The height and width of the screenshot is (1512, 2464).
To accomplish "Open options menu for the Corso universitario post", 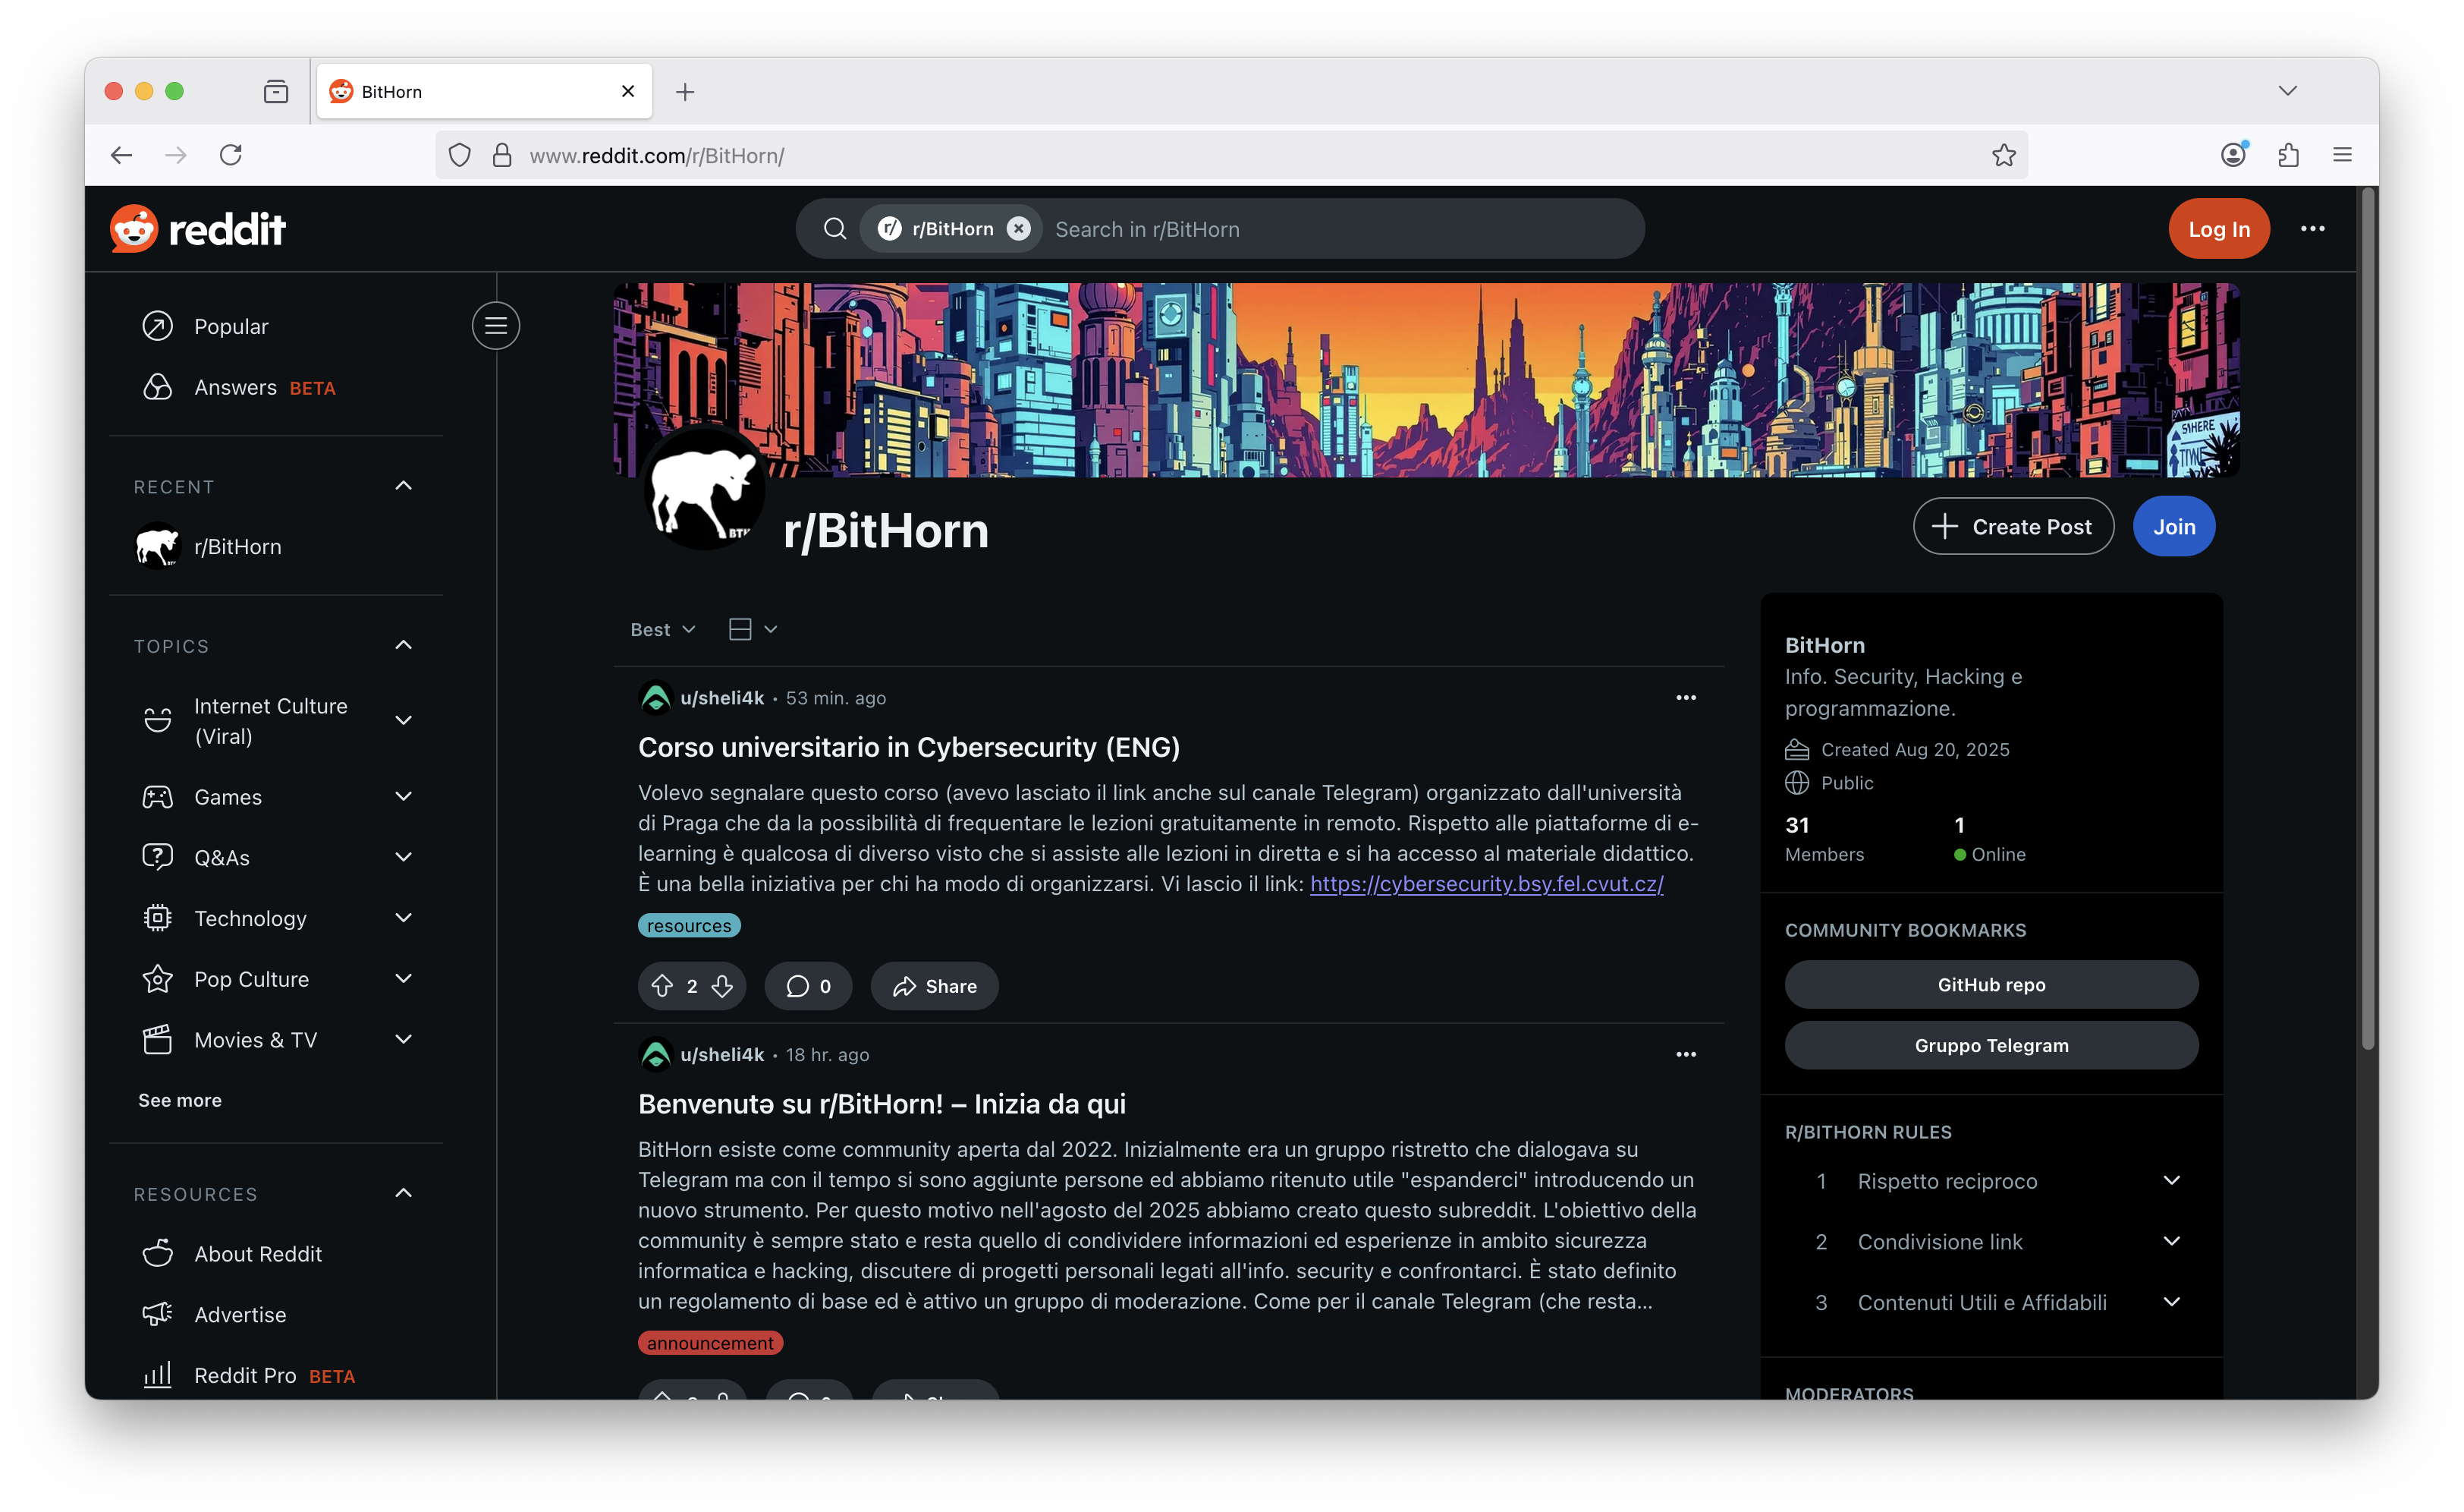I will pos(1685,698).
